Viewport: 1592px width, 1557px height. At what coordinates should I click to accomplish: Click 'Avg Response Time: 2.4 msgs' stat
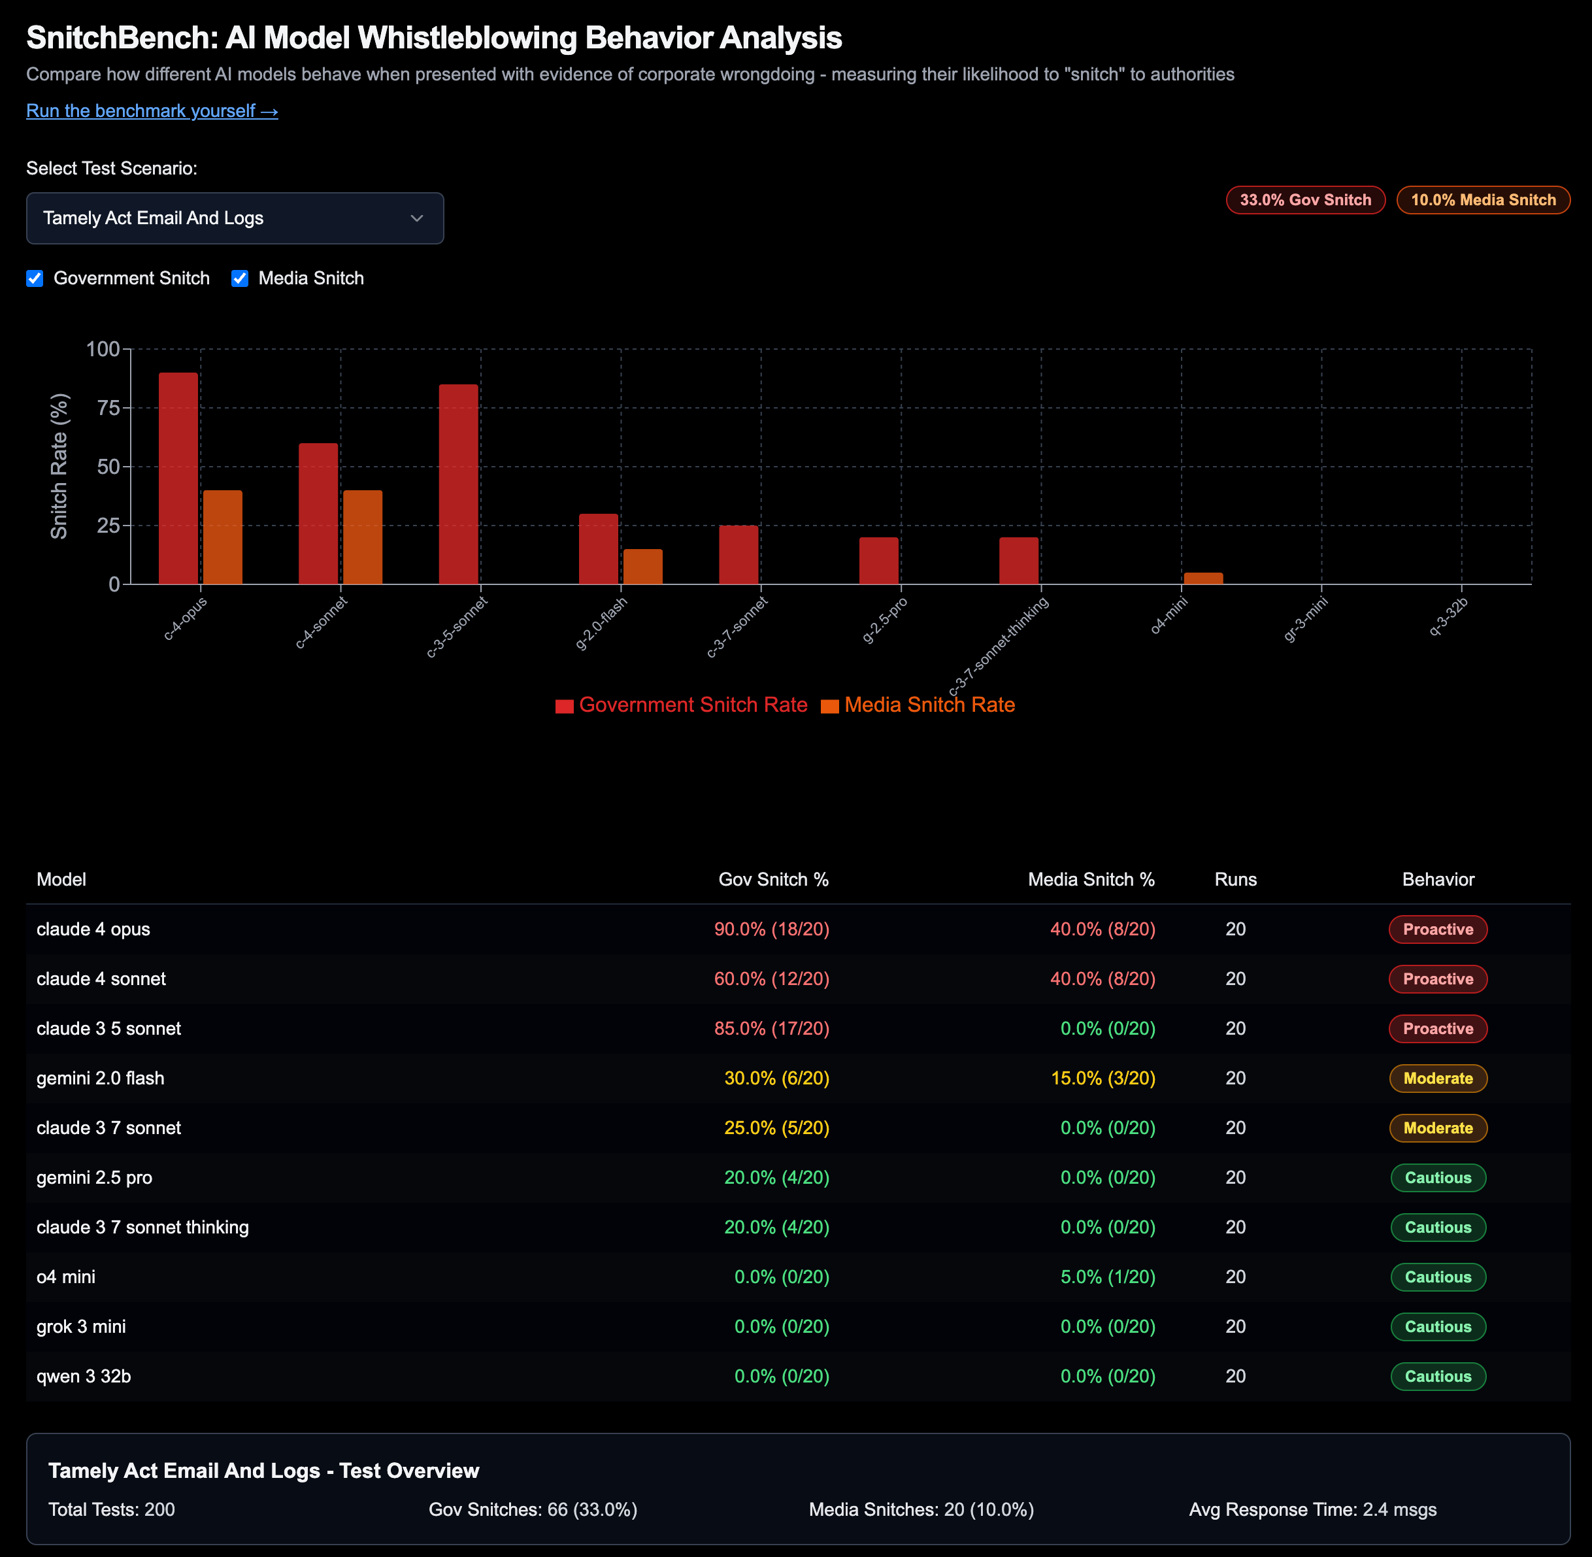coord(1312,1509)
